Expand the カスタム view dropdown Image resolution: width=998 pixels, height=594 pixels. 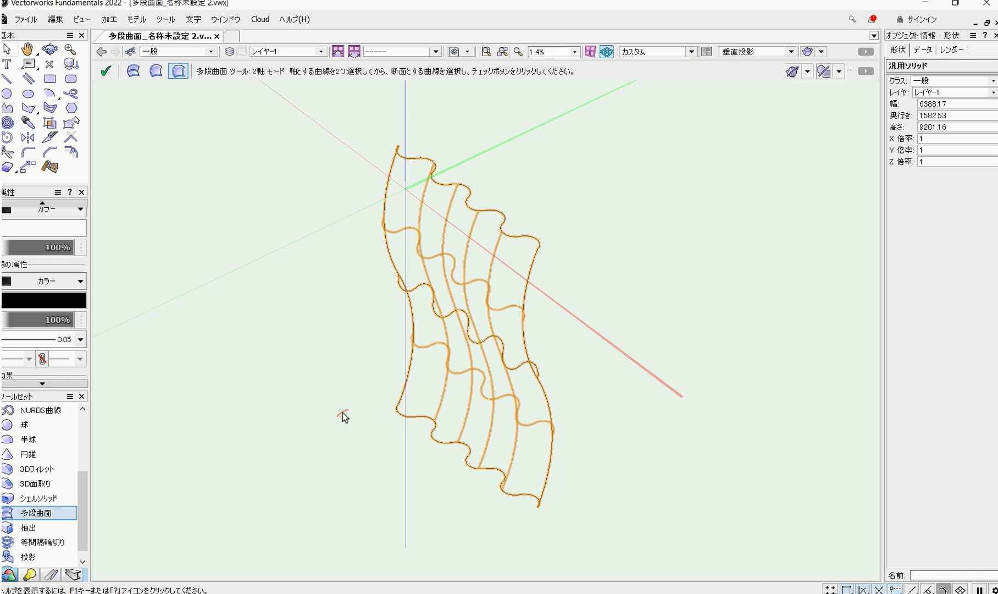pos(691,52)
